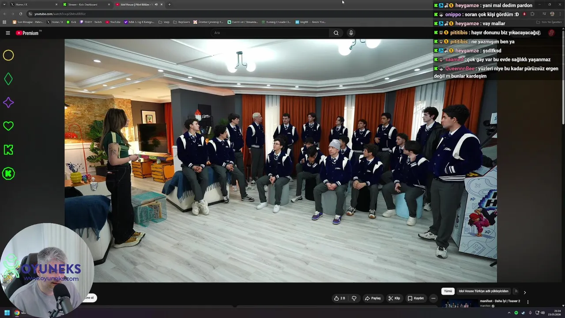Open manifest - Daha İyi | Teaser 2 title
Image resolution: width=565 pixels, height=318 pixels.
(500, 301)
